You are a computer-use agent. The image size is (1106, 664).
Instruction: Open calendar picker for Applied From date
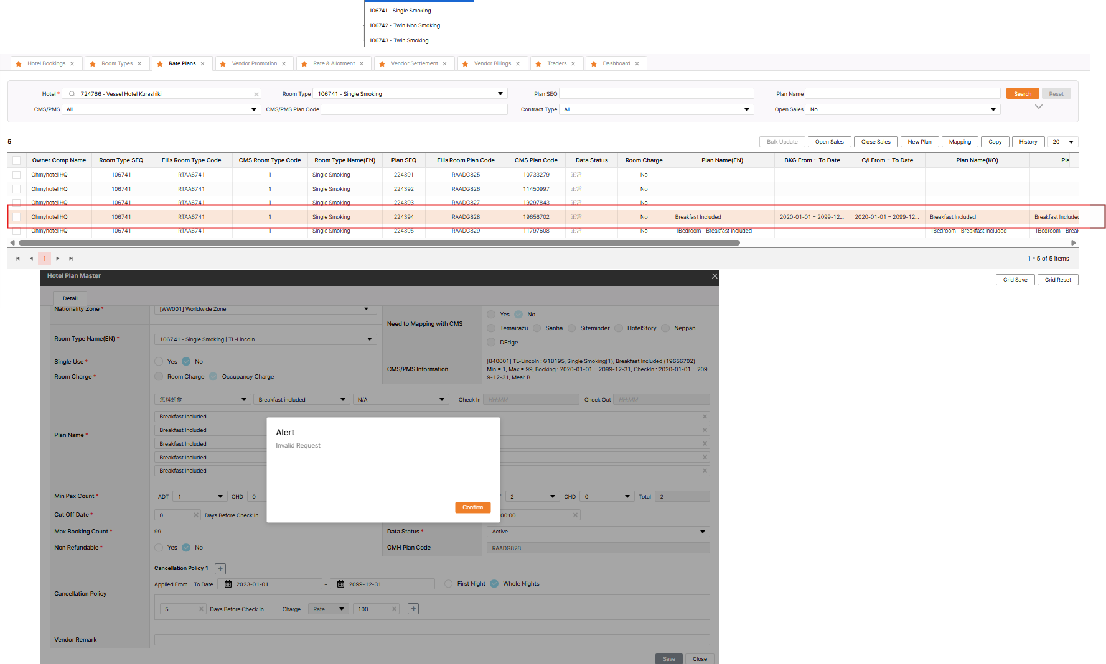[x=228, y=584]
